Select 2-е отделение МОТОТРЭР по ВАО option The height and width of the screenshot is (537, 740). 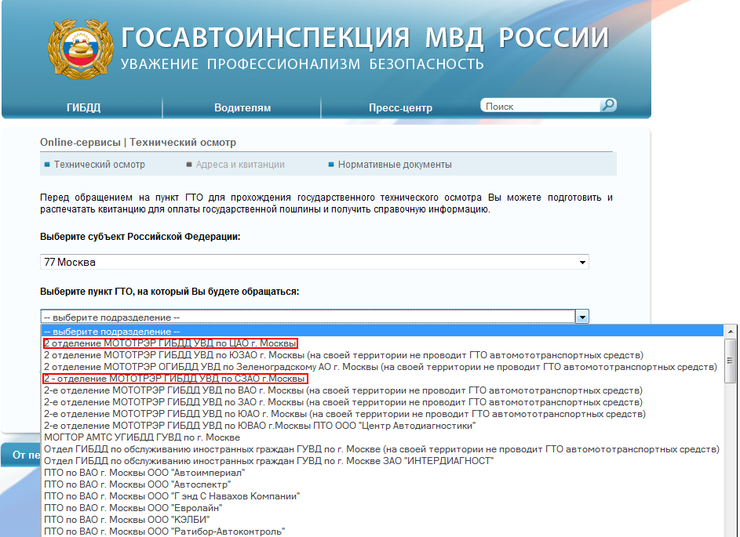382,390
